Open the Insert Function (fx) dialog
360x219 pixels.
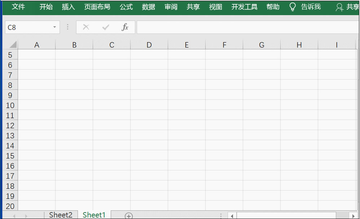[125, 27]
